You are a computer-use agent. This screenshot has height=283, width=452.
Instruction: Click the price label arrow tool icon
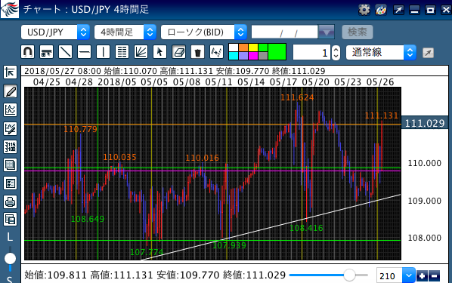click(x=46, y=52)
